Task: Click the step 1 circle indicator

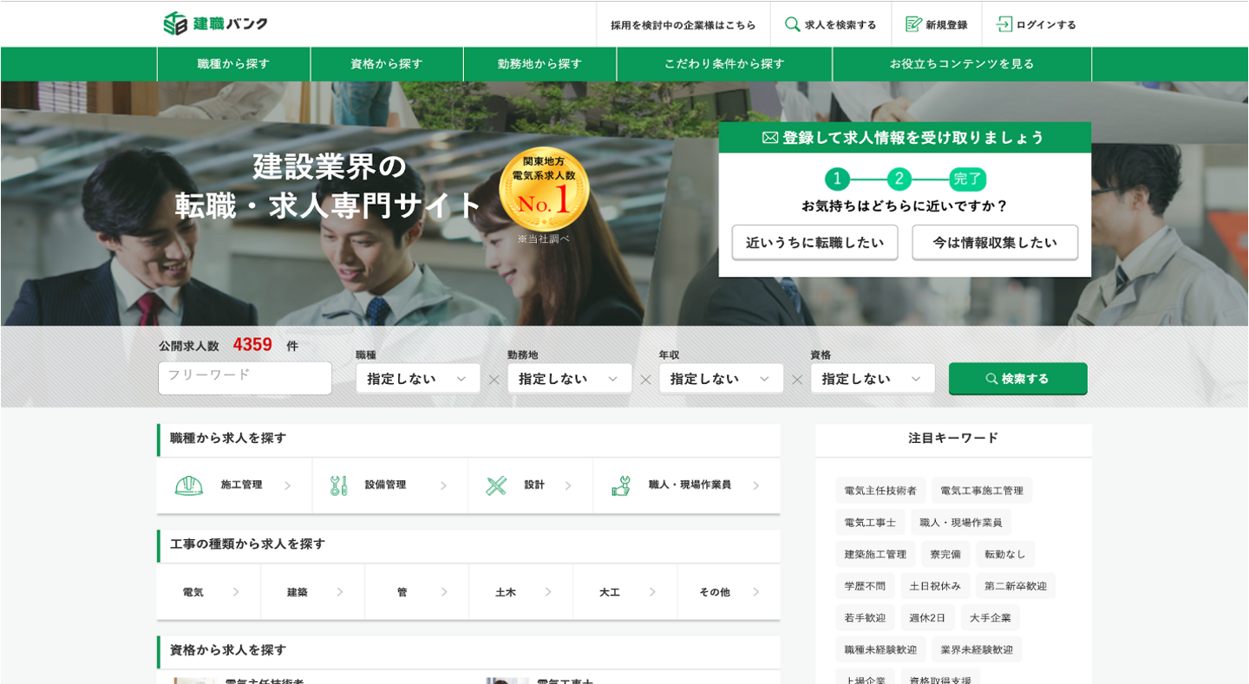Action: 837,179
